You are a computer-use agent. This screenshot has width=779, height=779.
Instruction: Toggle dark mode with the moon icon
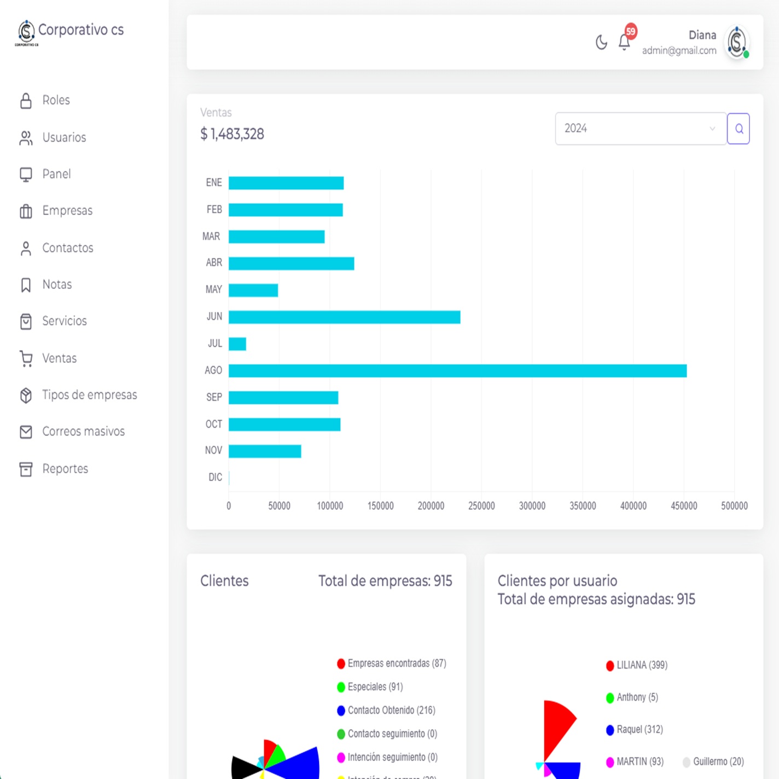(x=601, y=43)
